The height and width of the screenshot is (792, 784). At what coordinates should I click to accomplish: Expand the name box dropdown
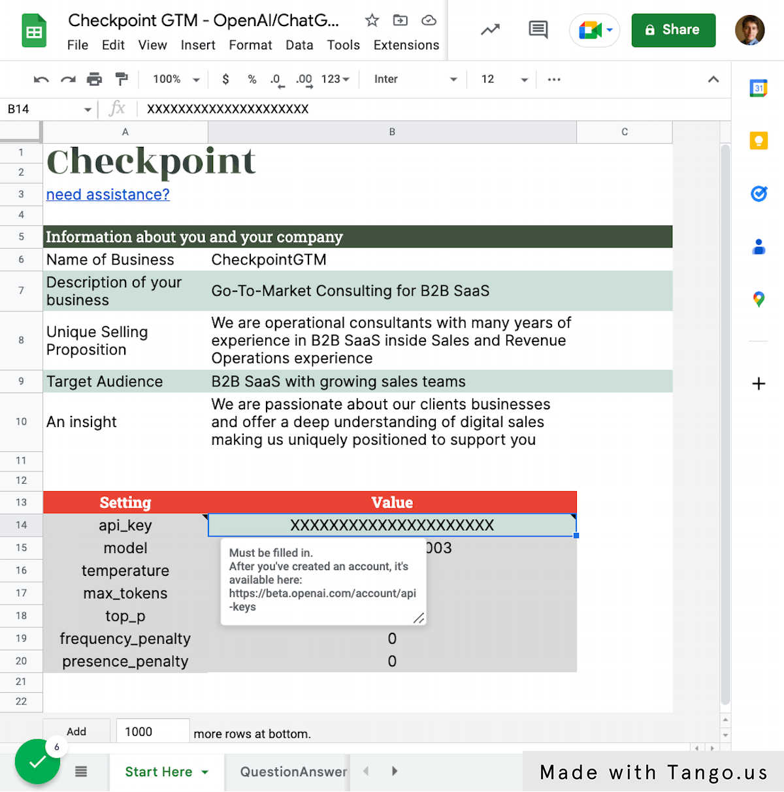(88, 110)
